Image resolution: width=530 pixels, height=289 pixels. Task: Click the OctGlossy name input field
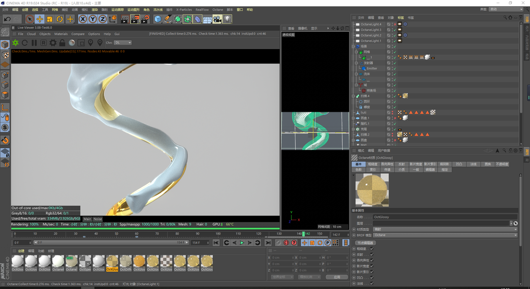pos(445,217)
